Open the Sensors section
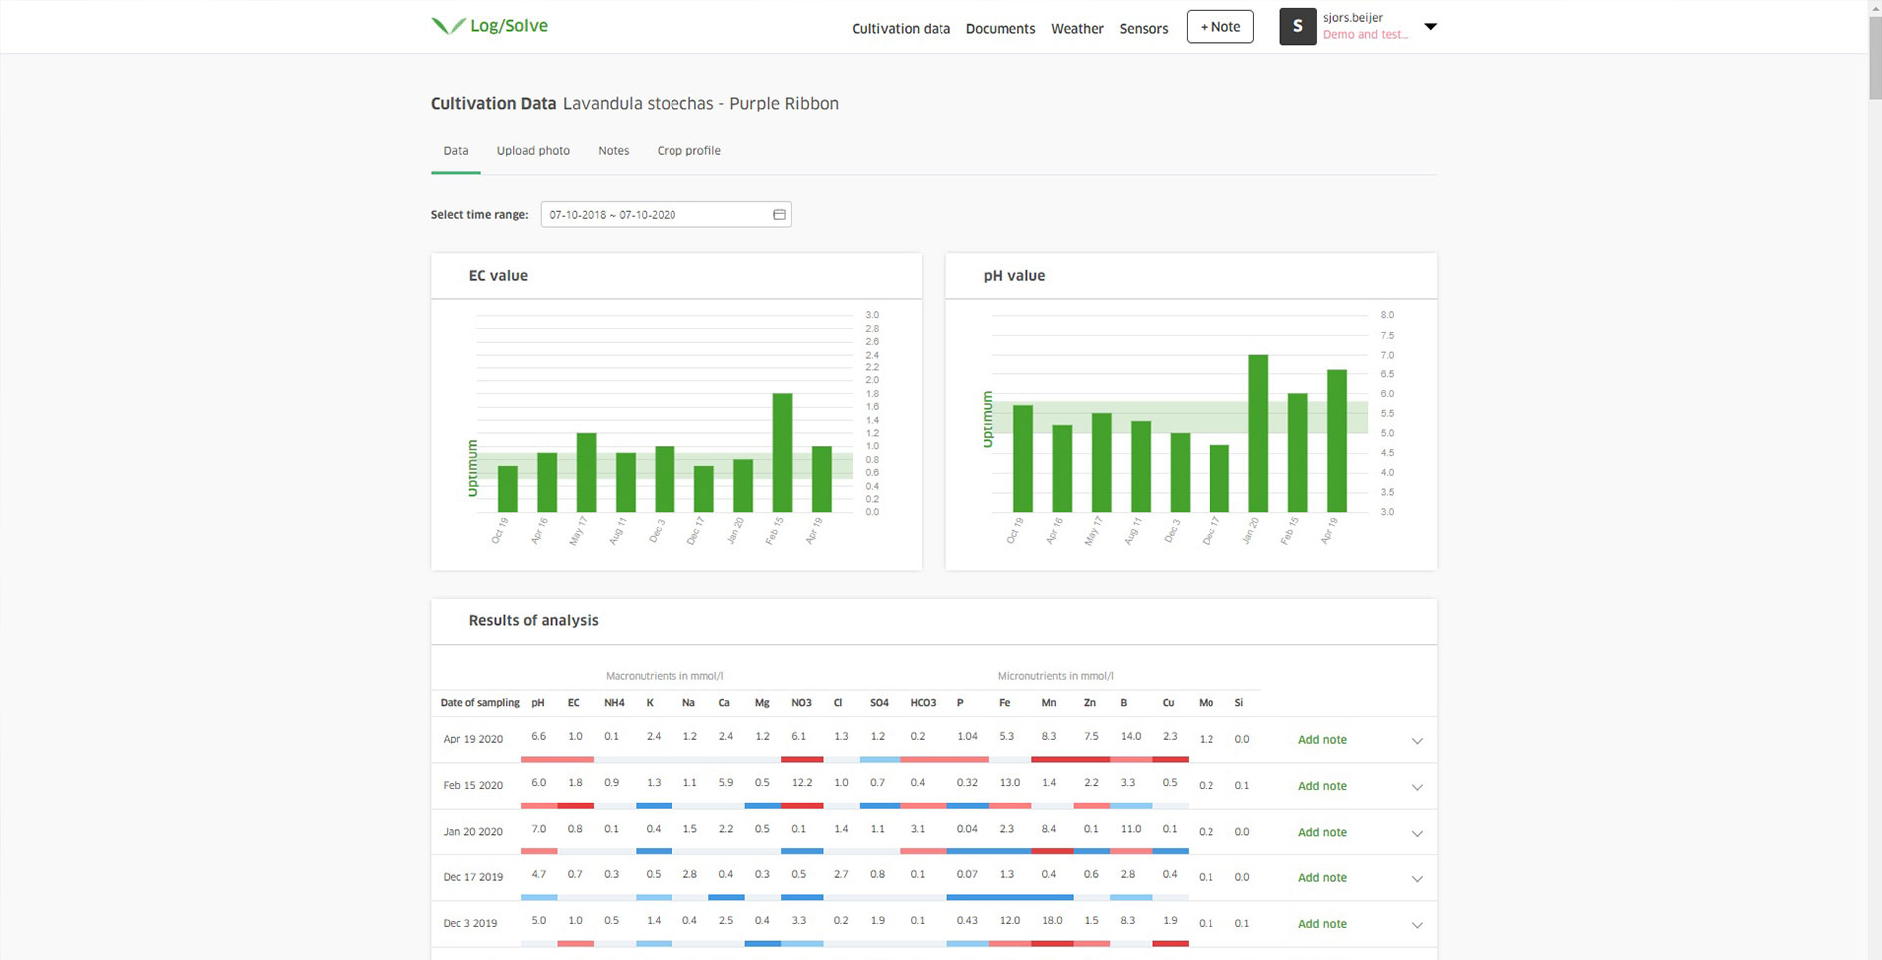The width and height of the screenshot is (1882, 960). [1143, 29]
